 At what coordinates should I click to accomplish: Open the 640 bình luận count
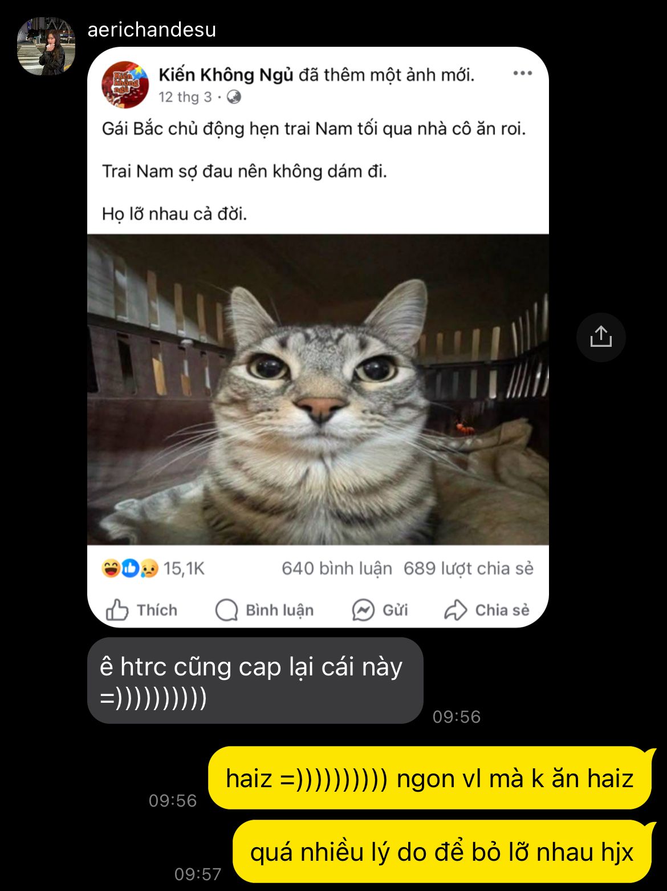coord(337,568)
